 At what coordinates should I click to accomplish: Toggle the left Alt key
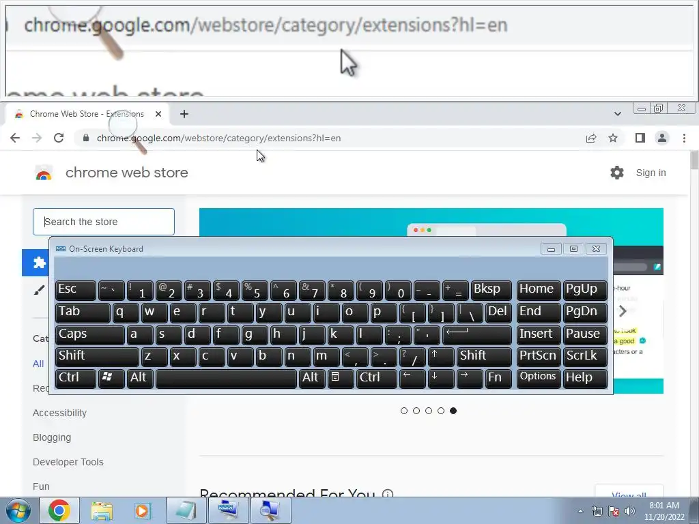click(x=139, y=378)
